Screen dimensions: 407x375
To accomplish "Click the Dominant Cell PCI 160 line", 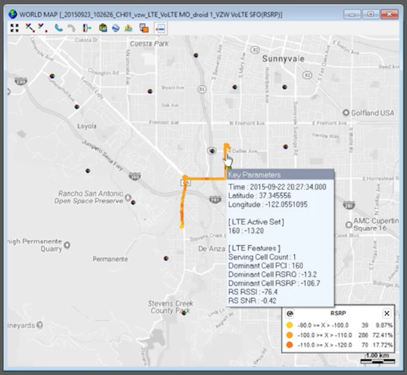I will point(265,266).
